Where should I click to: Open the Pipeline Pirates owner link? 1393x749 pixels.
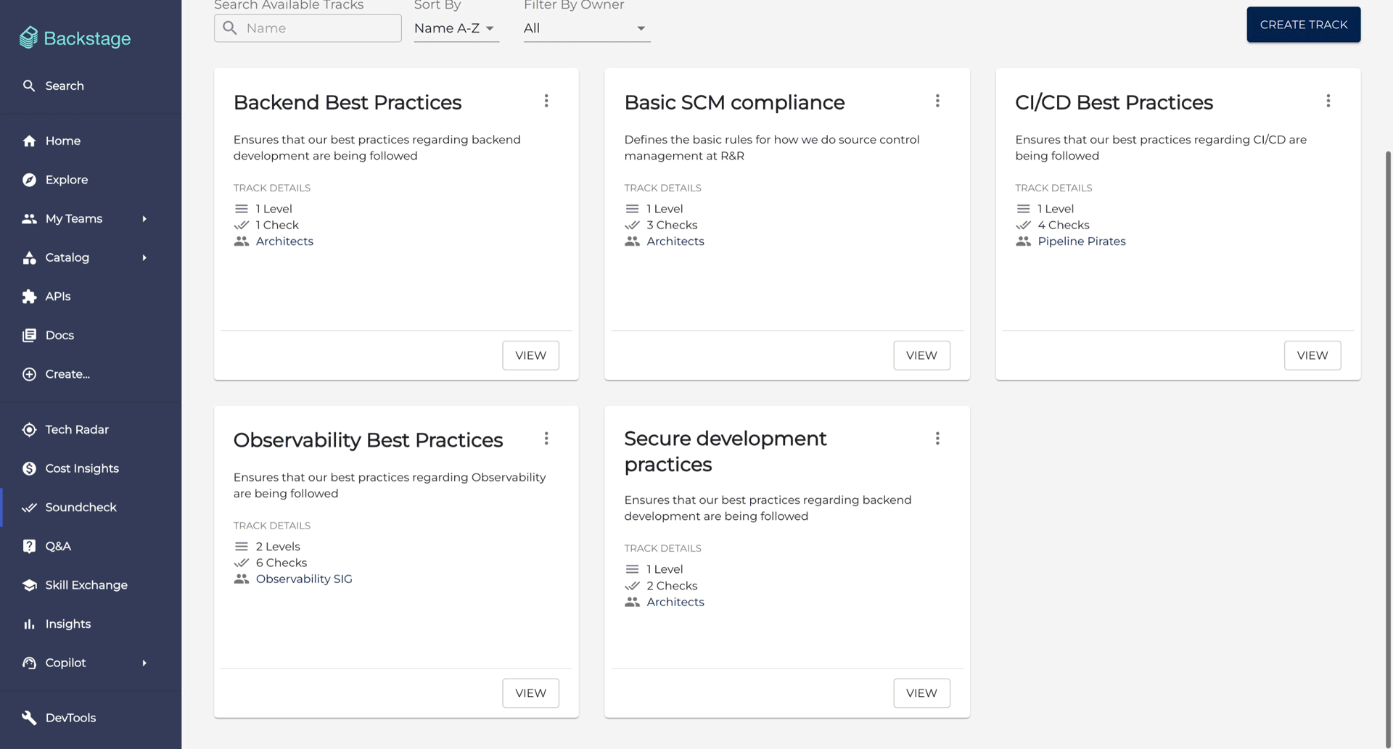(1082, 241)
